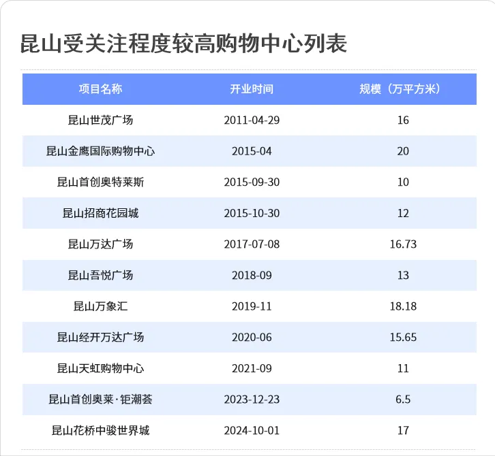Click the opening date 2018-09
The image size is (495, 456).
[x=252, y=275]
